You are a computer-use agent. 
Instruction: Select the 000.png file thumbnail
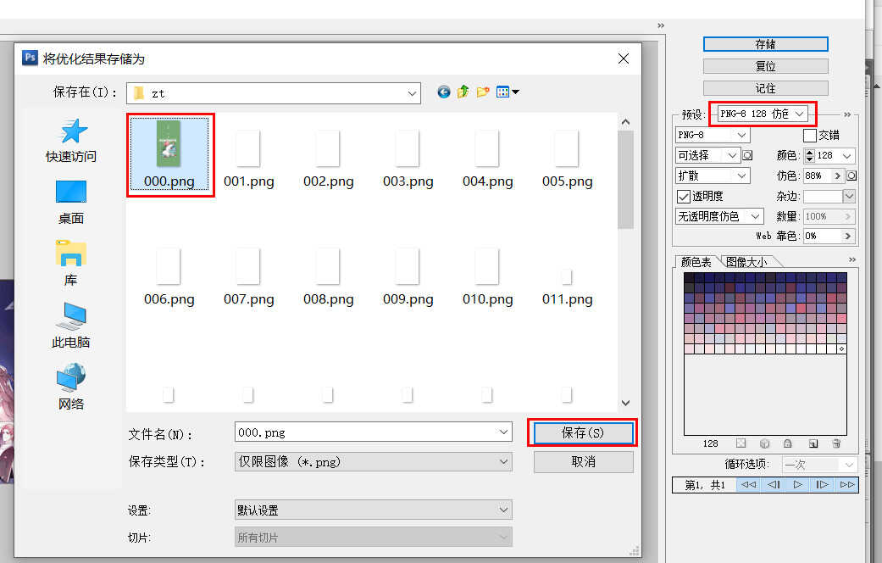coord(169,155)
